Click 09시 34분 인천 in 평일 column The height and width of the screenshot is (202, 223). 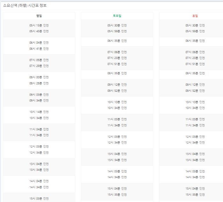click(x=39, y=100)
